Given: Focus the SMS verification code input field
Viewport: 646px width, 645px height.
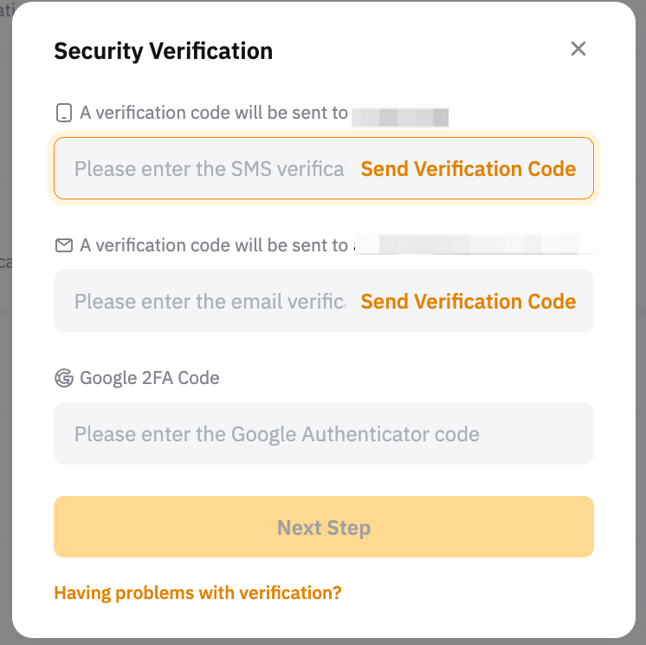Looking at the screenshot, I should (208, 168).
